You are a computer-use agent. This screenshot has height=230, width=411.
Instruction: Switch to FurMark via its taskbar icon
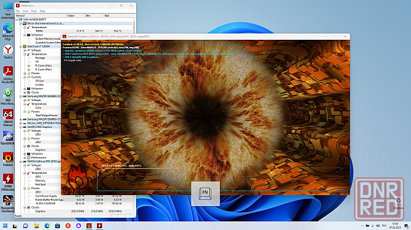pyautogui.click(x=89, y=226)
